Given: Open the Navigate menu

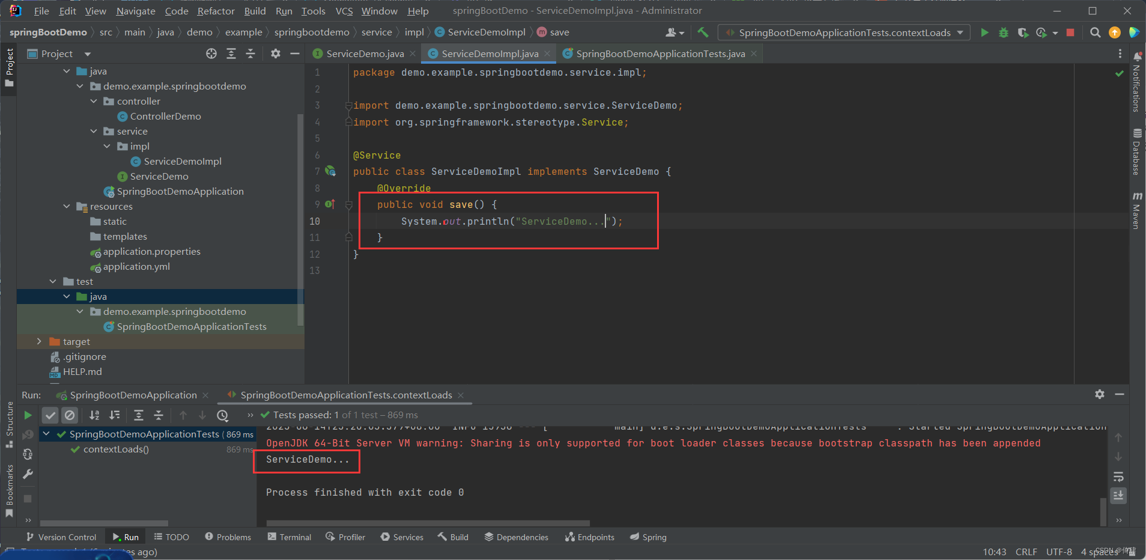Looking at the screenshot, I should pos(136,11).
